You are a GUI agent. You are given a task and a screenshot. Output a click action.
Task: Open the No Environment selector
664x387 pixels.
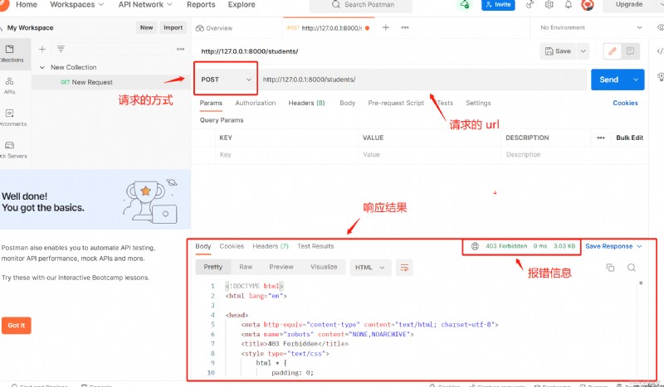pos(591,27)
